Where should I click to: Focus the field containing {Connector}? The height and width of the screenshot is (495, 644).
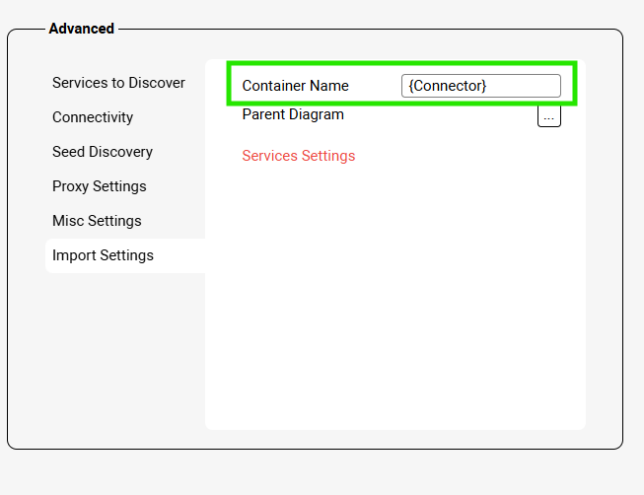[480, 86]
